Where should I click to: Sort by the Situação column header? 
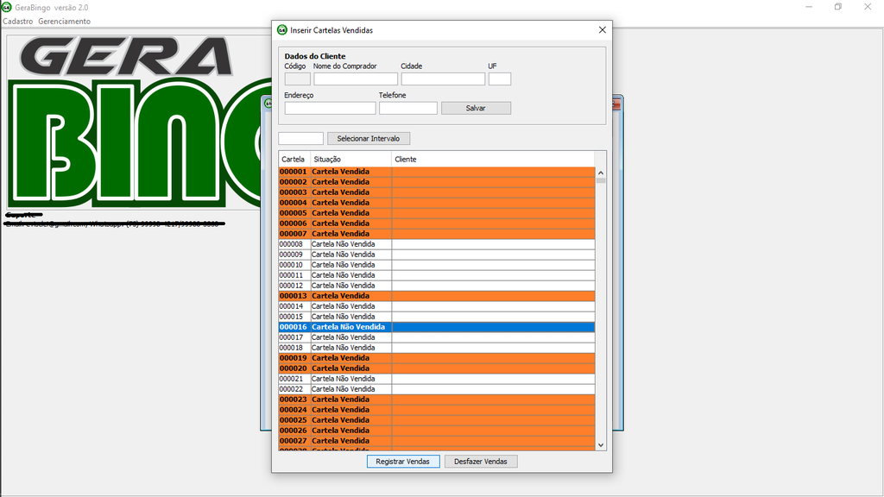[x=350, y=160]
